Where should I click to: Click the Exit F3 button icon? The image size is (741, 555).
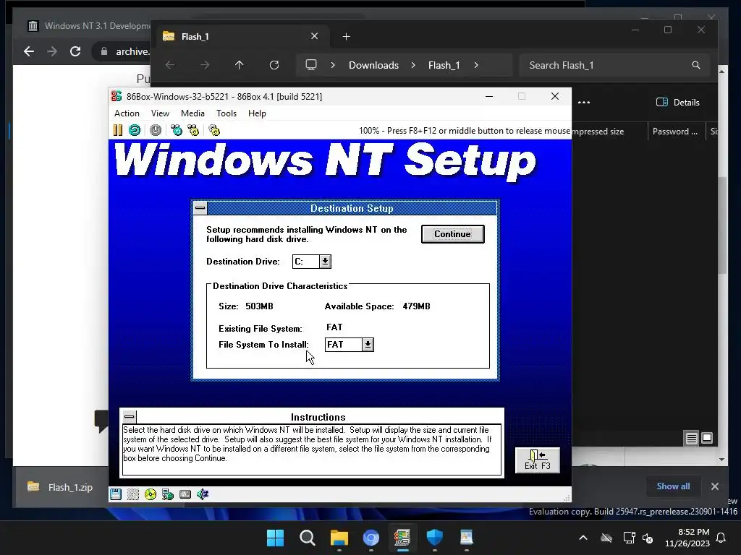(x=538, y=460)
